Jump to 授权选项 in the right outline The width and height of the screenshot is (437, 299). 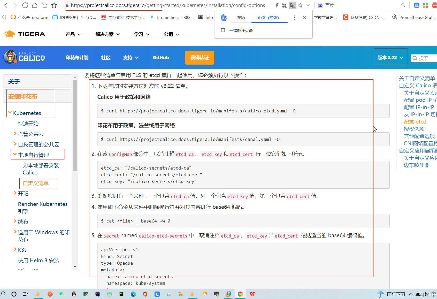pyautogui.click(x=414, y=129)
